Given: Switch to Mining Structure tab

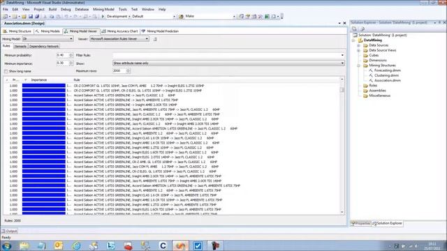Looking at the screenshot, I should [17, 31].
